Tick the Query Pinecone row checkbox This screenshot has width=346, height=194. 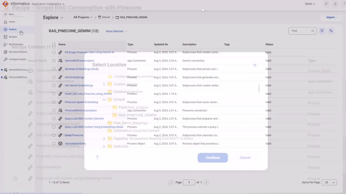54,135
